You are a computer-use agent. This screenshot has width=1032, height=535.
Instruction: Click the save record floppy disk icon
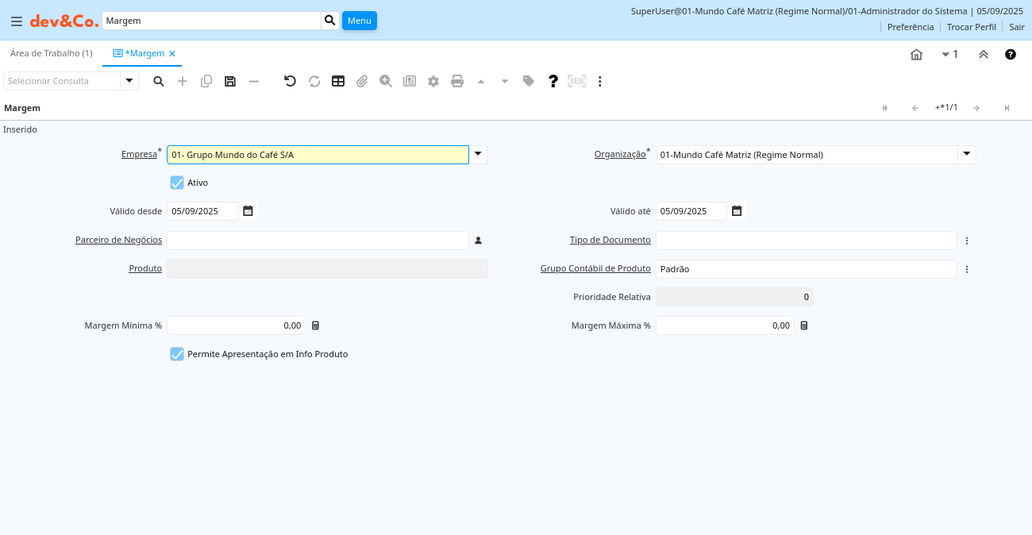pyautogui.click(x=230, y=81)
